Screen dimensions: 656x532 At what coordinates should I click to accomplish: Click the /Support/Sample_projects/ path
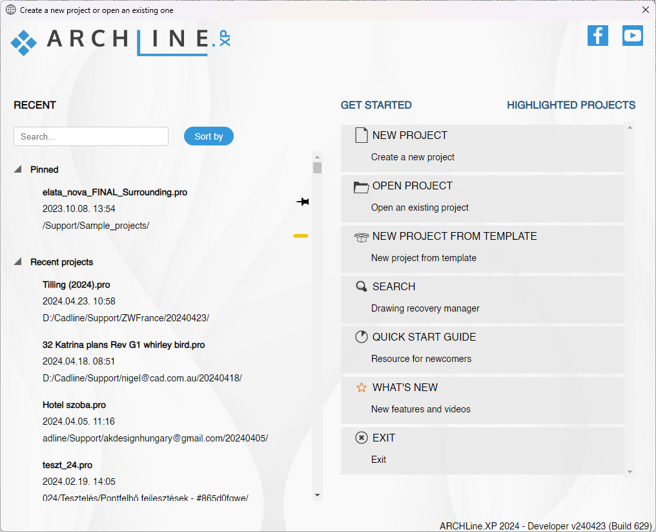96,226
